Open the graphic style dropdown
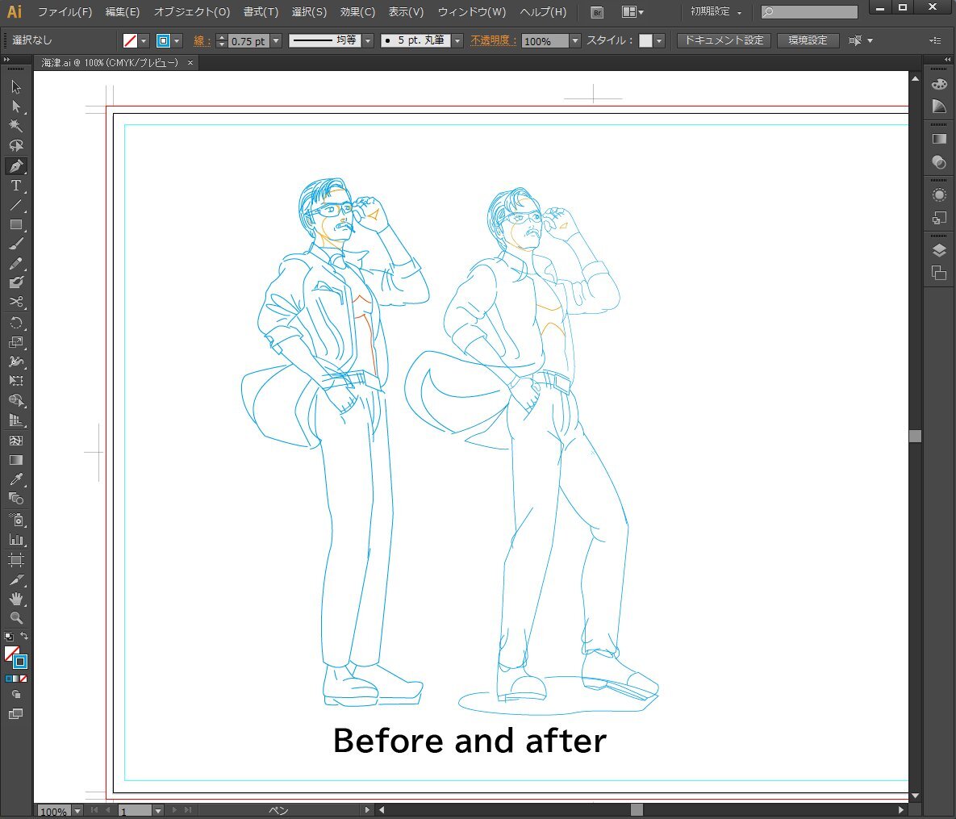Screen dimensions: 956x819 point(659,41)
